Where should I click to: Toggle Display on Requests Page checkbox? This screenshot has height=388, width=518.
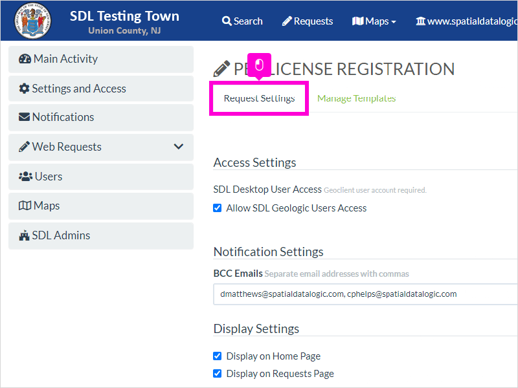tap(218, 373)
